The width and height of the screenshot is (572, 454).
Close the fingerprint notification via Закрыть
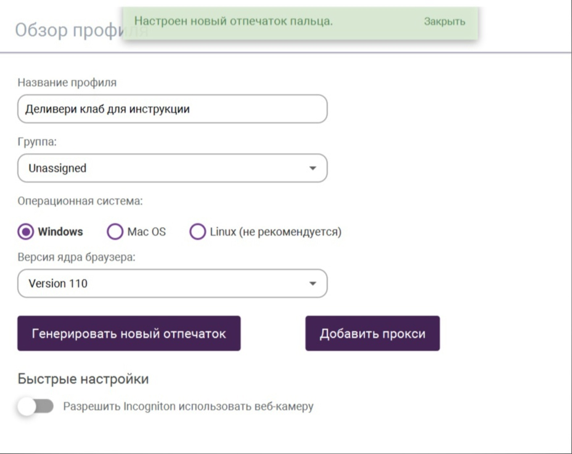coord(444,22)
